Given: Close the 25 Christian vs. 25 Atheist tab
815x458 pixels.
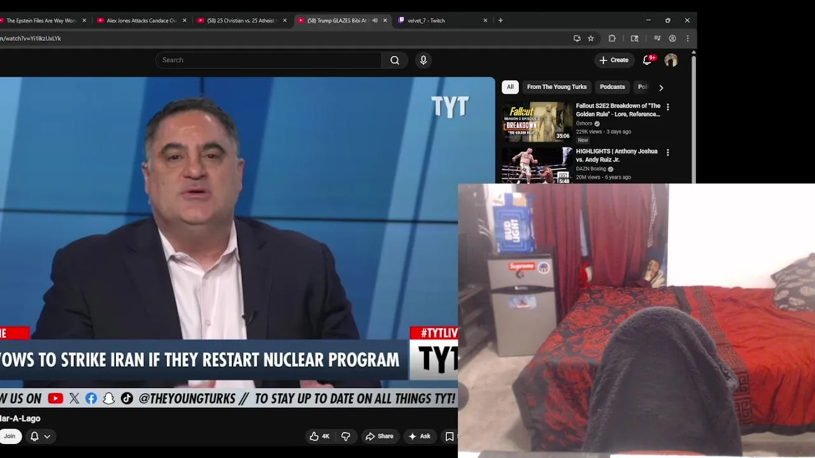Looking at the screenshot, I should [285, 20].
